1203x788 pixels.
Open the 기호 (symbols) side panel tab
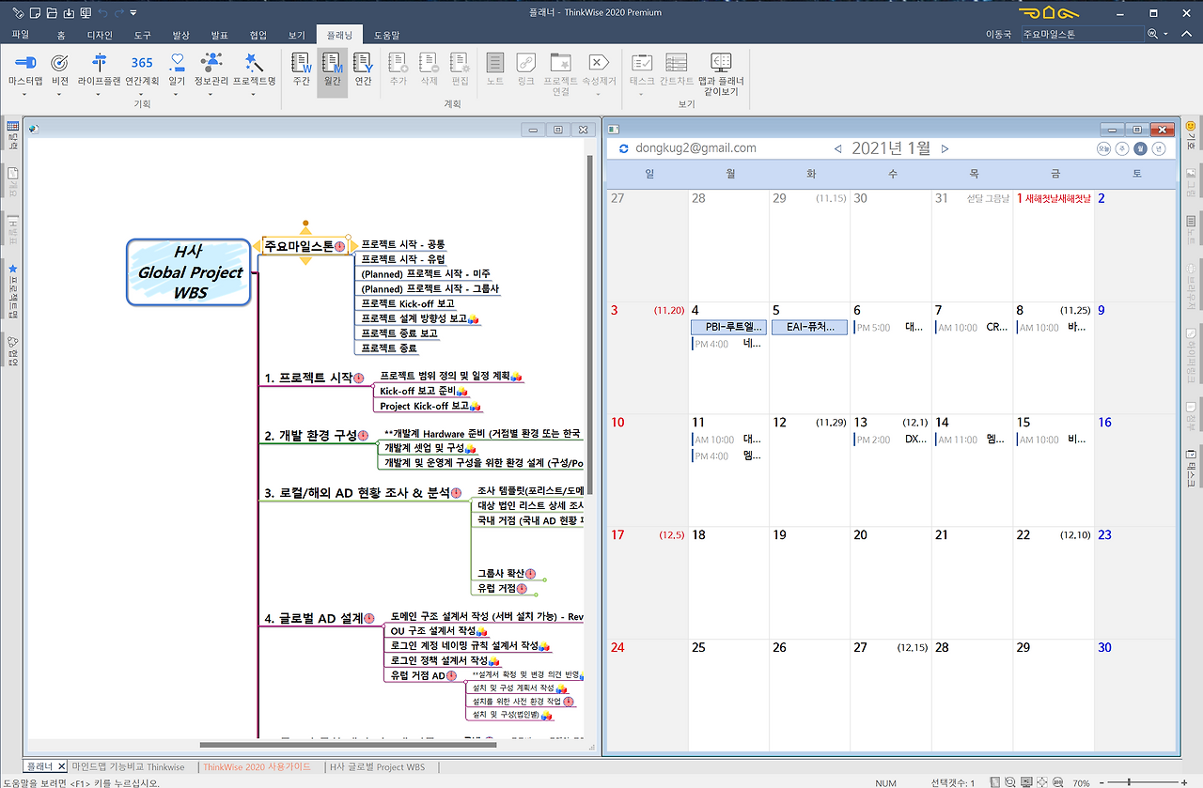[1191, 136]
